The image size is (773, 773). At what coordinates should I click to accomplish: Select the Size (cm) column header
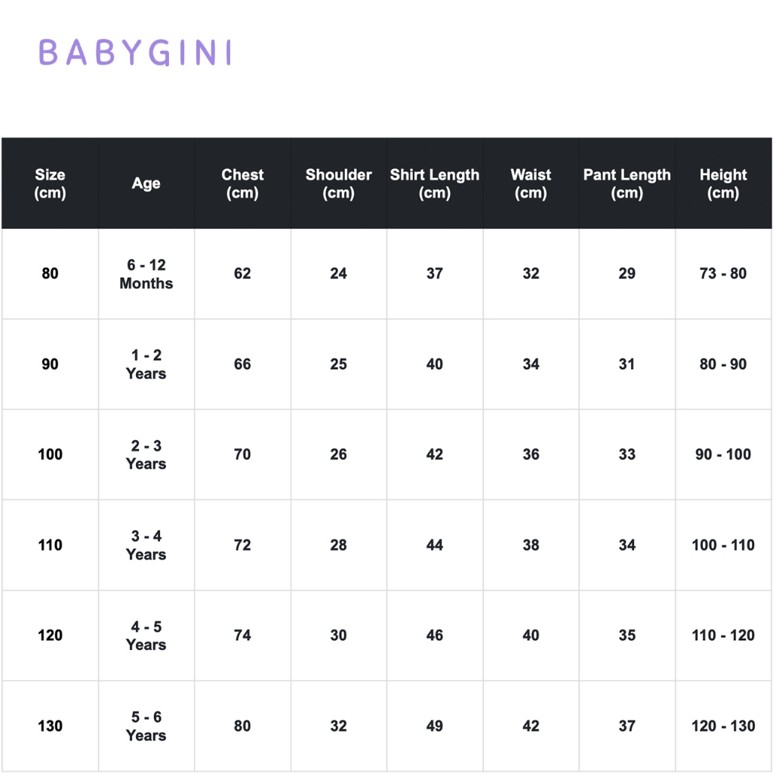pyautogui.click(x=50, y=183)
